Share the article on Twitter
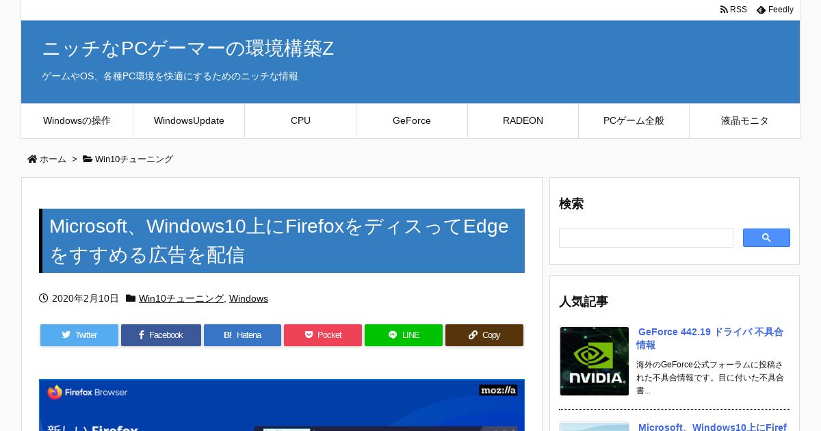The height and width of the screenshot is (431, 821). click(79, 335)
